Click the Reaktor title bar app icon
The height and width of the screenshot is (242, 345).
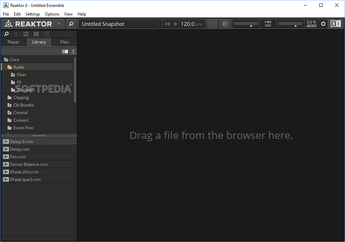tap(6, 5)
